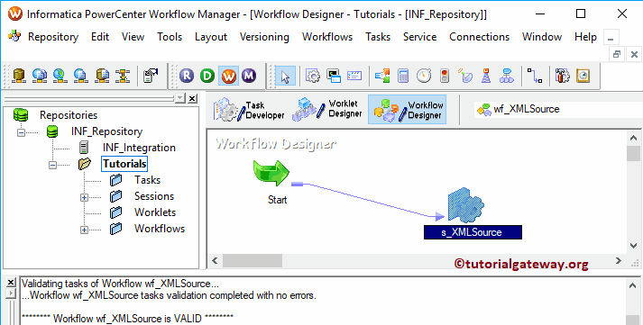Click the fifth cylinder document toolbar icon
Screen dimensions: 643x325
click(x=102, y=76)
